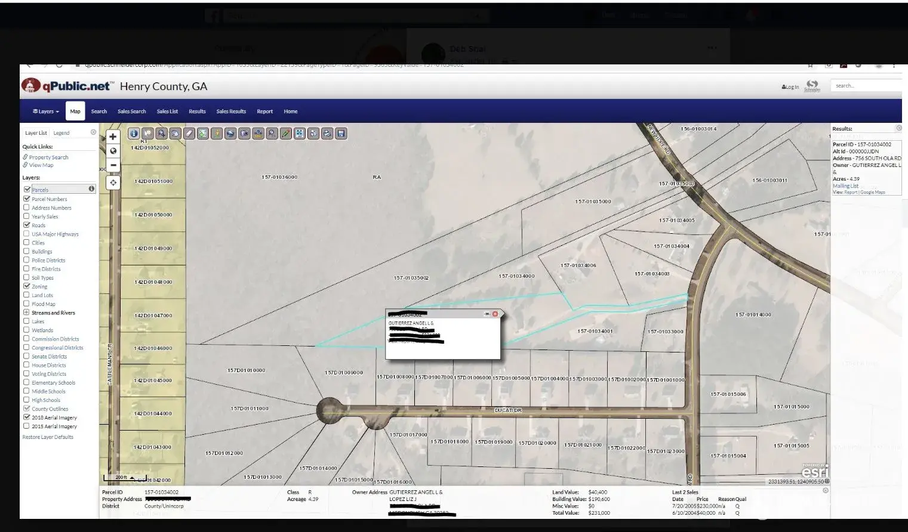The height and width of the screenshot is (532, 908).
Task: Collapse the Results panel
Action: pos(899,128)
